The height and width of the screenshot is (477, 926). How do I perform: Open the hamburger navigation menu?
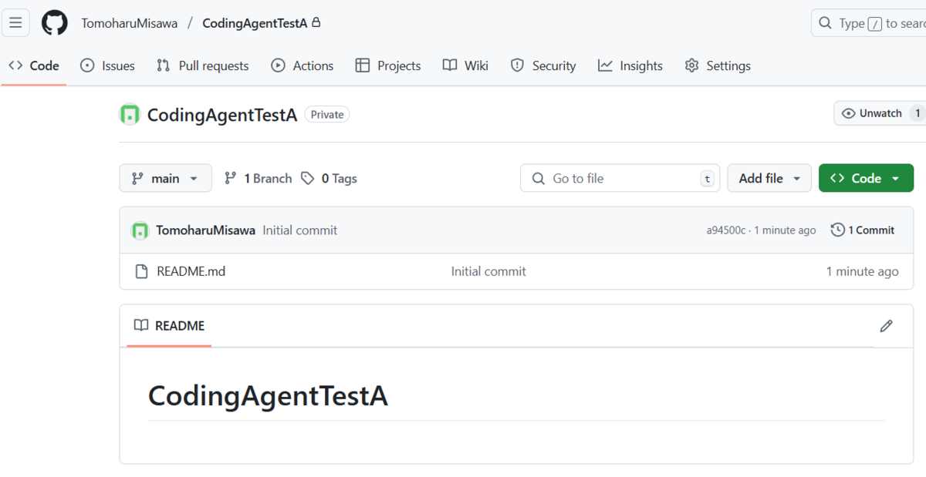click(x=15, y=22)
